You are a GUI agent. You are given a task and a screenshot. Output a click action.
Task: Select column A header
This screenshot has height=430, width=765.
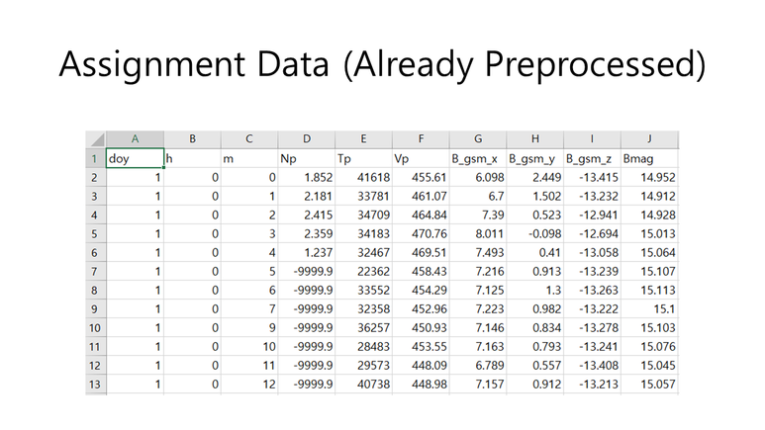tap(136, 139)
